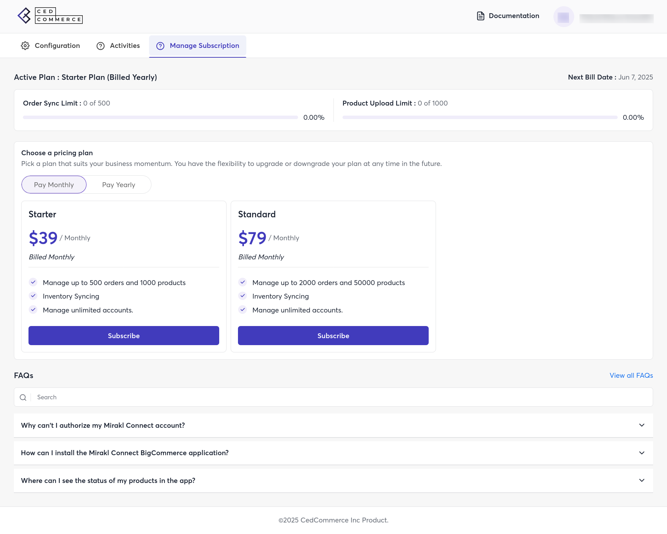
Task: Click the Product Upload Limit progress bar
Action: 480,117
